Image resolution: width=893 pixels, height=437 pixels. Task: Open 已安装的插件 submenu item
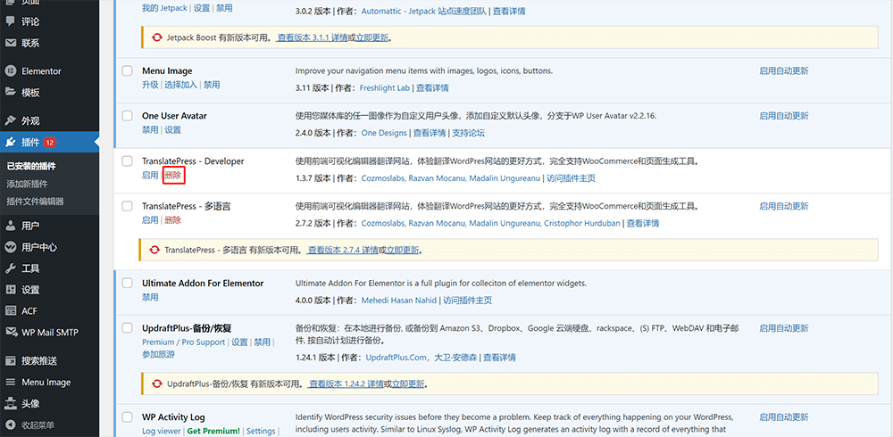click(x=30, y=167)
